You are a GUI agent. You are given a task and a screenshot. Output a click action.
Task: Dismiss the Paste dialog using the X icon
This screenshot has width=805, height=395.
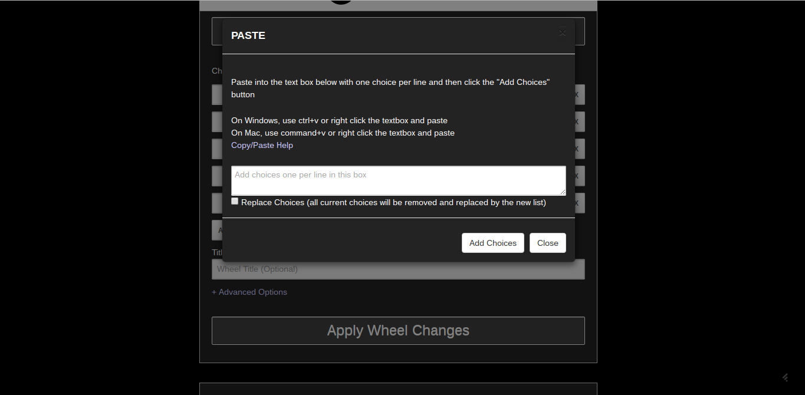(562, 33)
